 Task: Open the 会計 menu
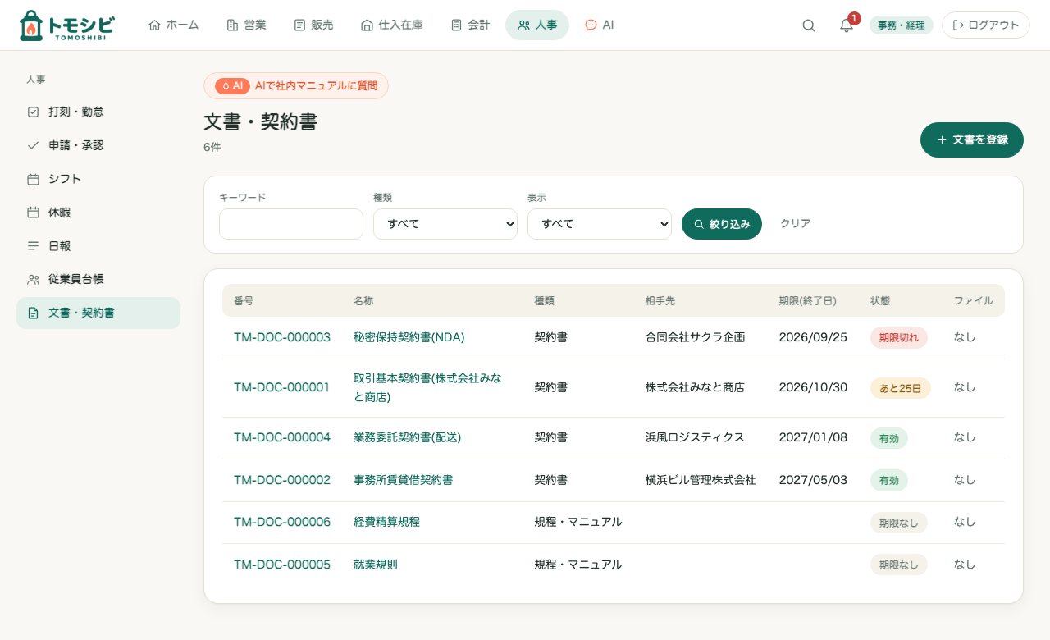[x=471, y=25]
